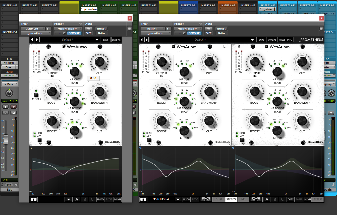Select A preset slot in Master 1 plugin

click(267, 199)
